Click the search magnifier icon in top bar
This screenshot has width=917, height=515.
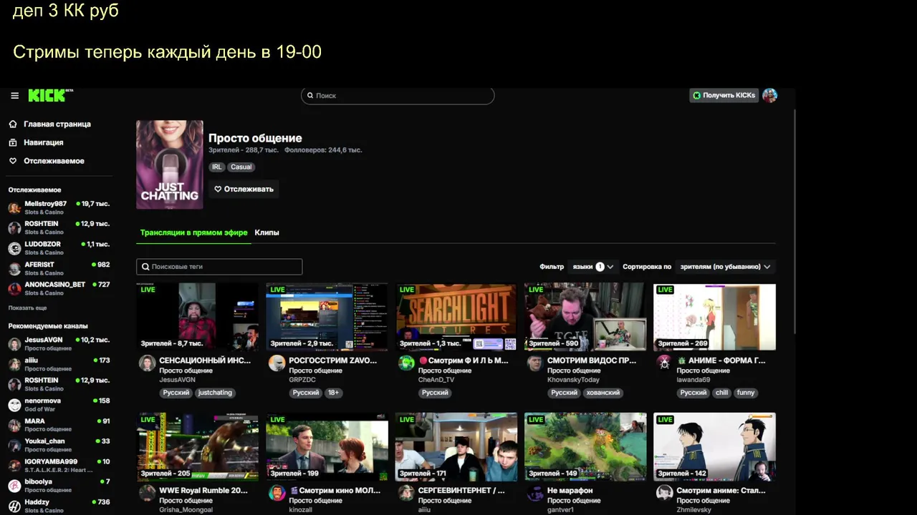point(310,95)
